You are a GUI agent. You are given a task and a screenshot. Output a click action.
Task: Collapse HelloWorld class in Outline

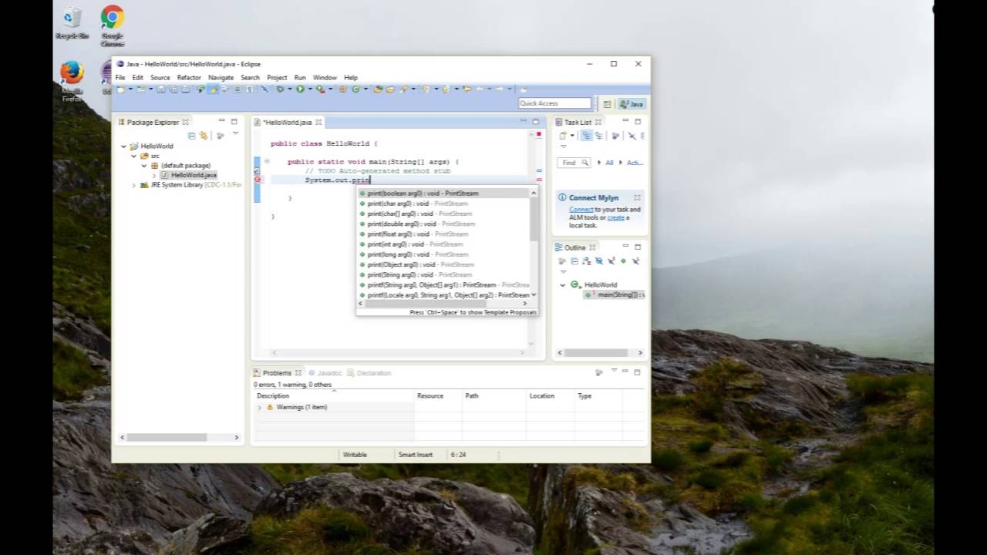563,285
